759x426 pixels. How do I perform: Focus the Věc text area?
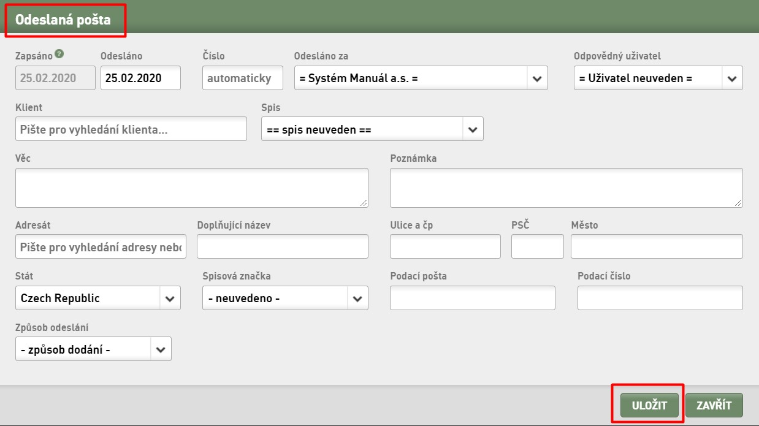(x=192, y=188)
